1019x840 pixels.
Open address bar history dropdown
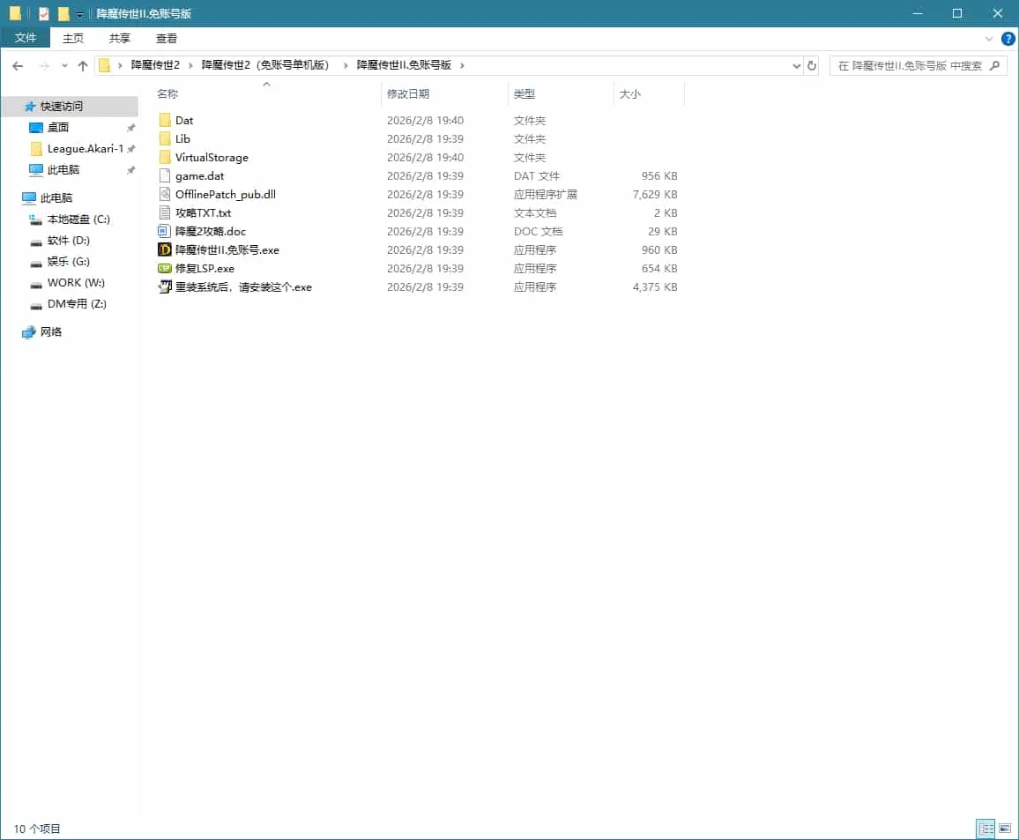tap(797, 65)
